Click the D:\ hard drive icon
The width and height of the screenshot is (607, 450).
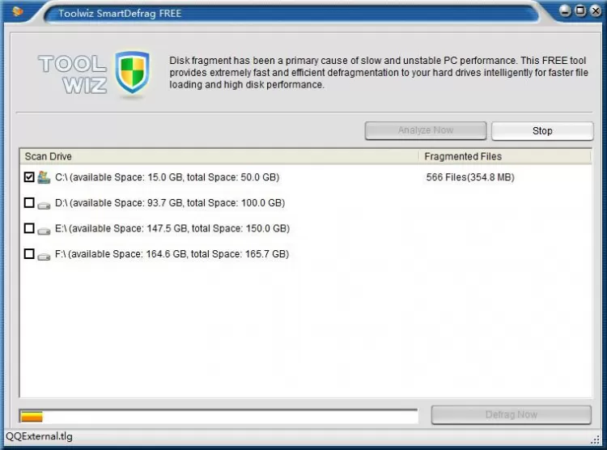pos(44,205)
